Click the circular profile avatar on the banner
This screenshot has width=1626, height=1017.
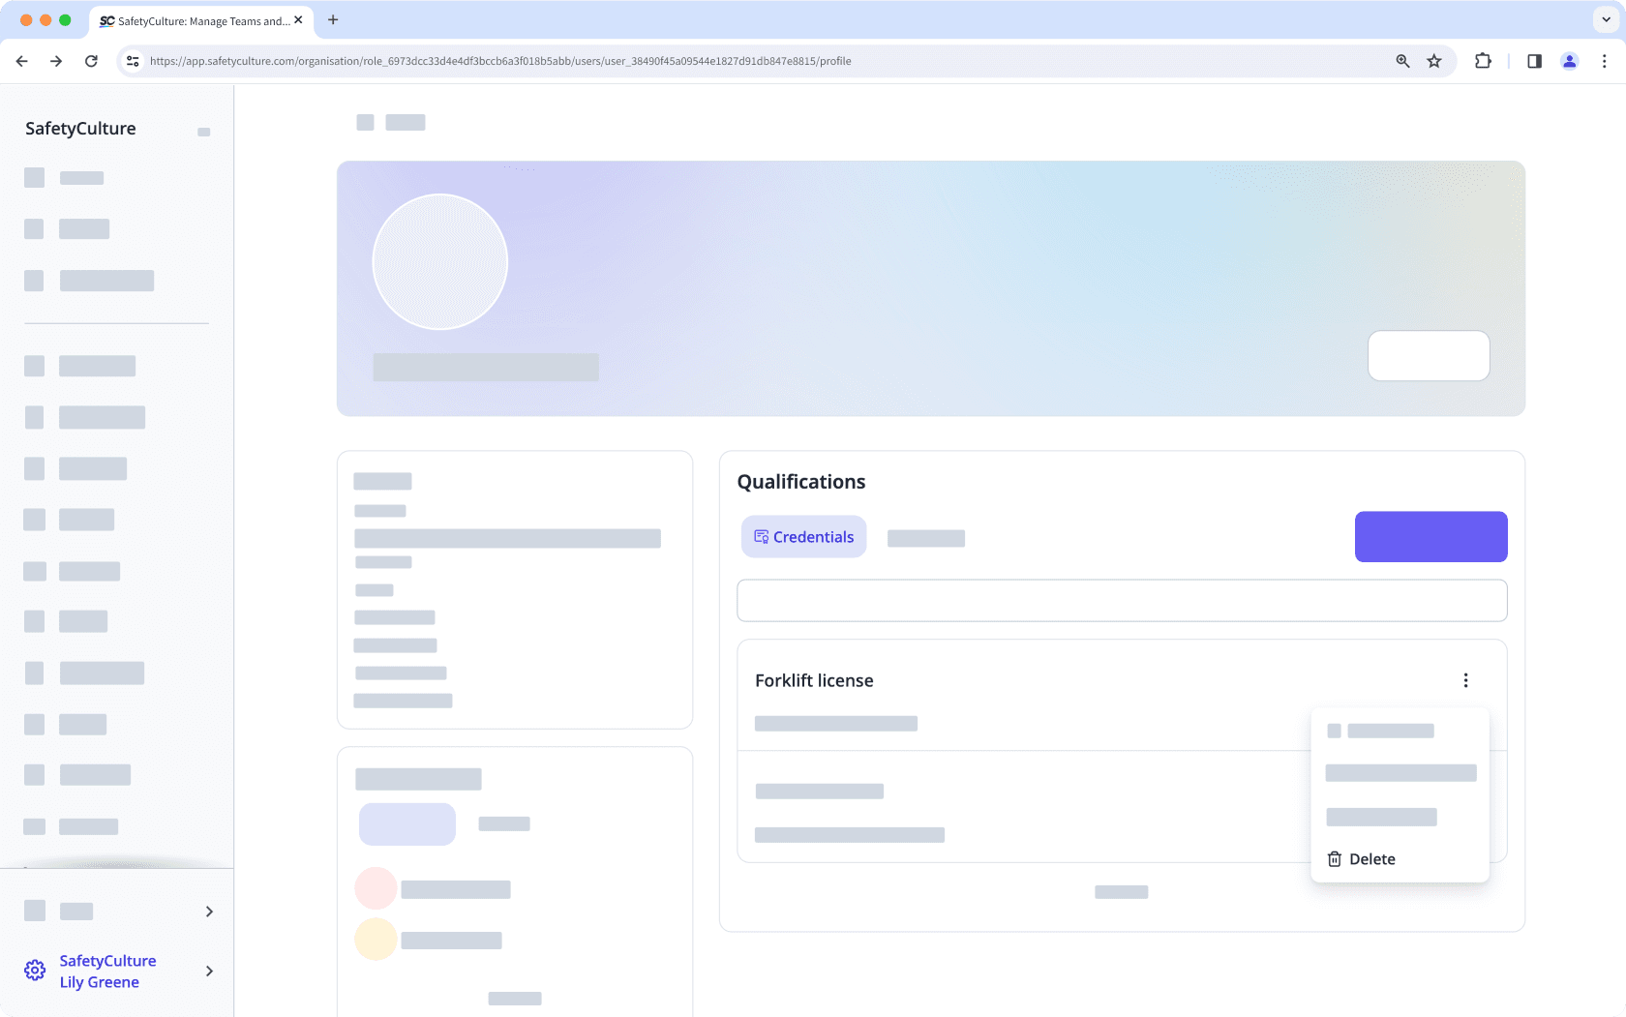click(439, 261)
